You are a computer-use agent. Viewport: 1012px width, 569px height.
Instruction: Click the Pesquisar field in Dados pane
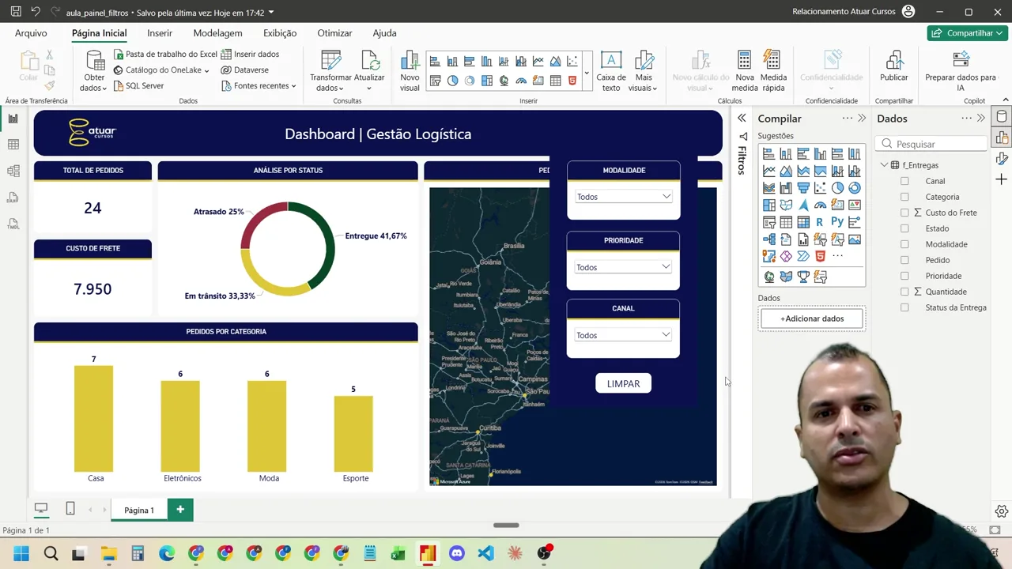(931, 144)
